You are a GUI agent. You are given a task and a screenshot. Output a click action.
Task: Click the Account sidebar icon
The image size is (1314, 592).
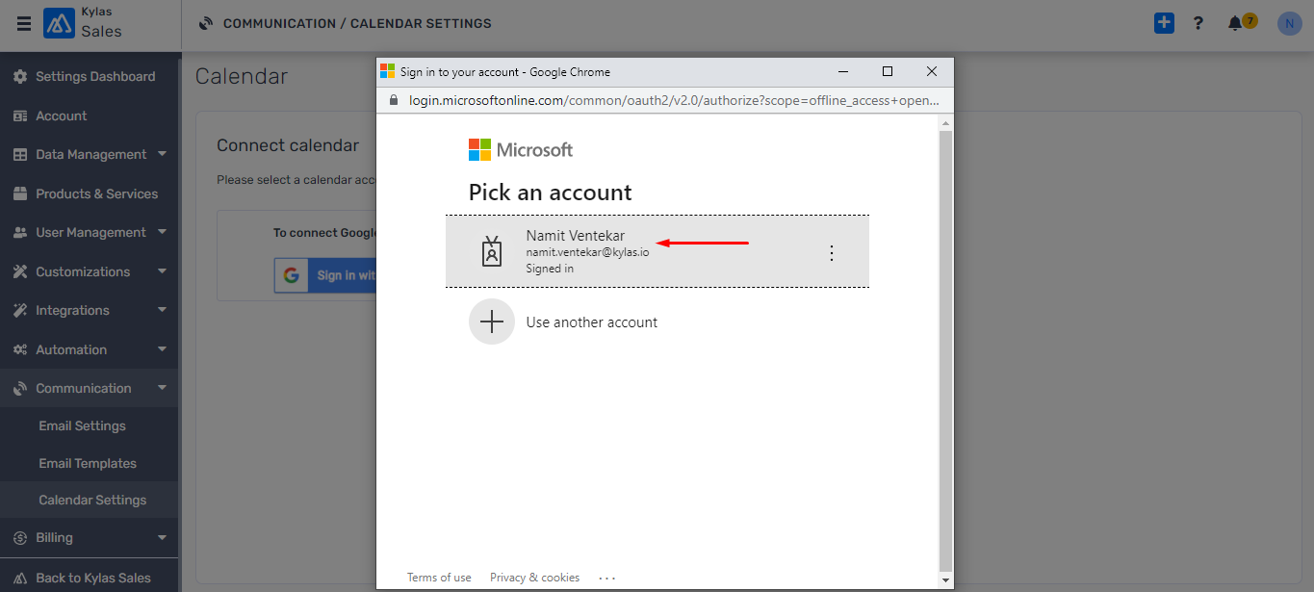click(x=19, y=116)
